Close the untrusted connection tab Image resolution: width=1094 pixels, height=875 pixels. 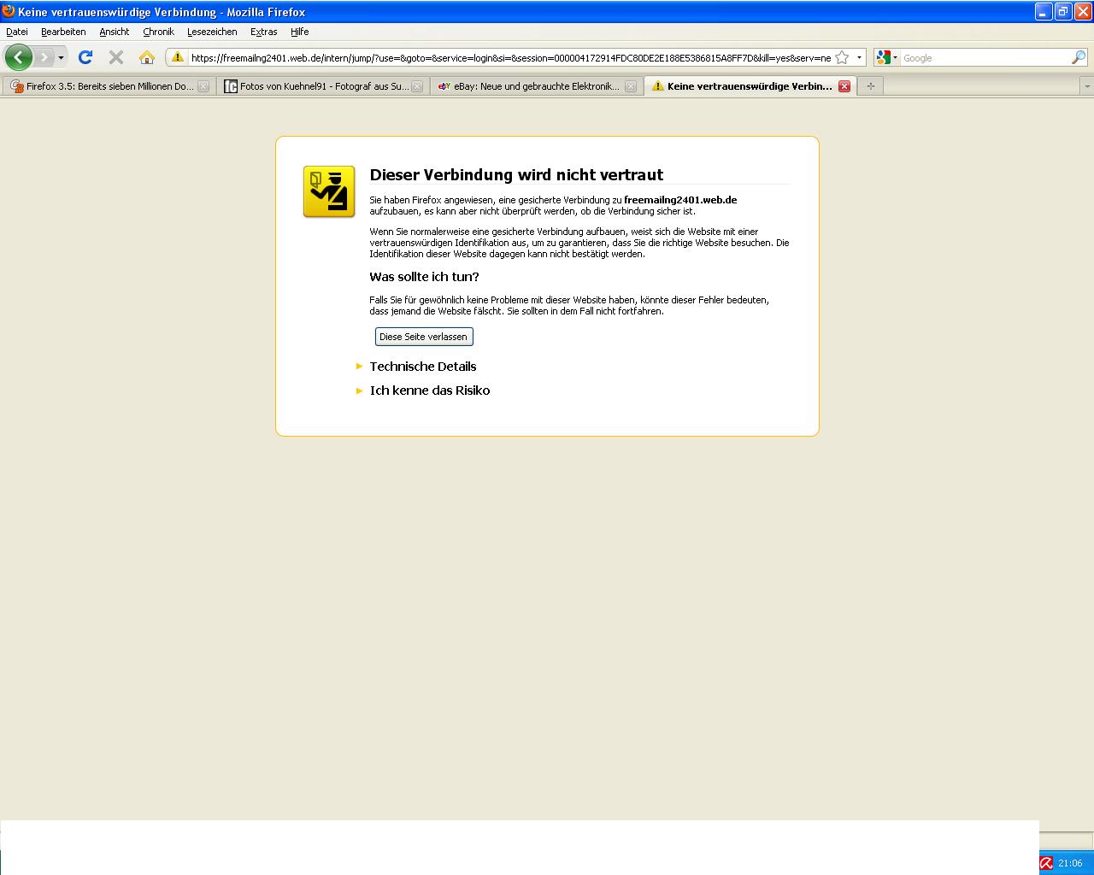(x=844, y=86)
